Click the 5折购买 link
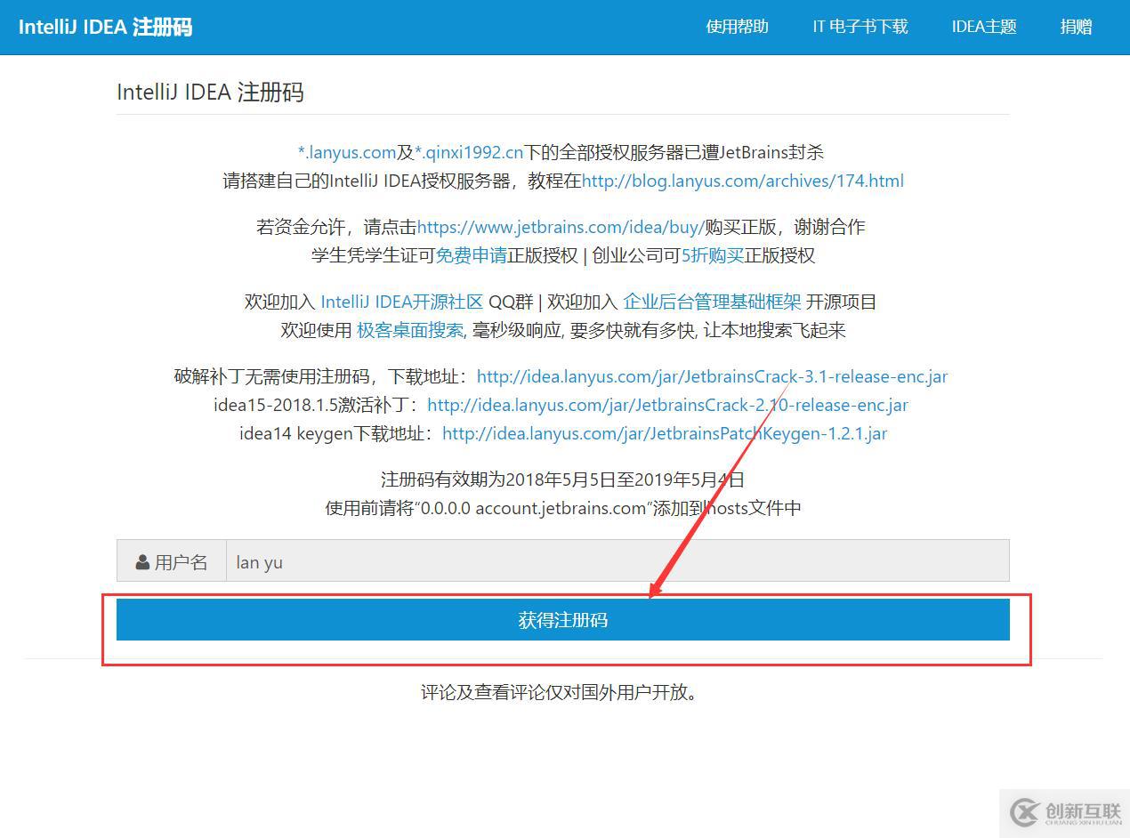Image resolution: width=1130 pixels, height=838 pixels. pyautogui.click(x=712, y=255)
